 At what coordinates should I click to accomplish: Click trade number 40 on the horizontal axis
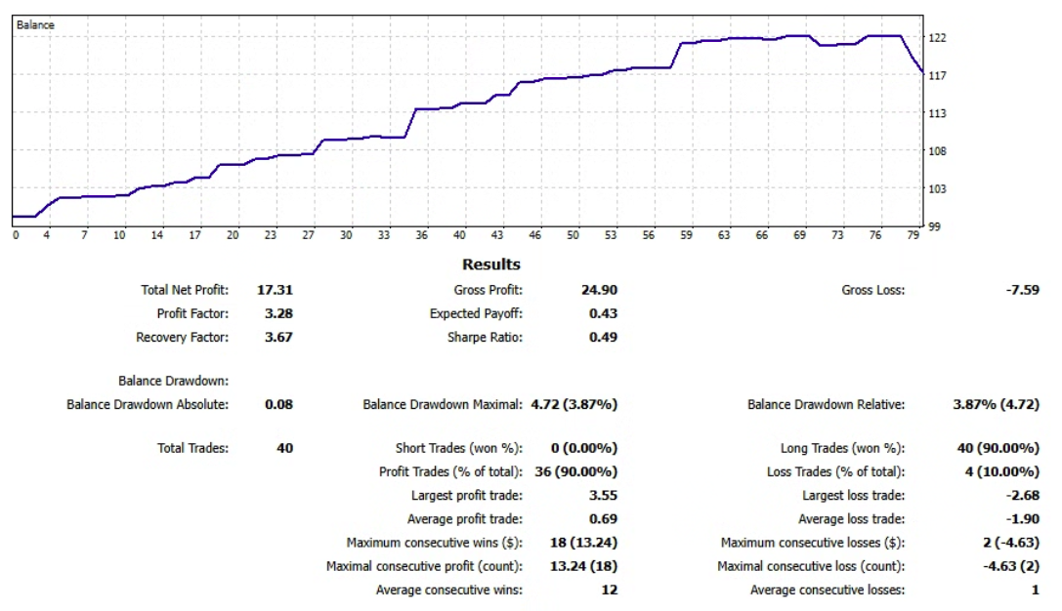click(460, 235)
